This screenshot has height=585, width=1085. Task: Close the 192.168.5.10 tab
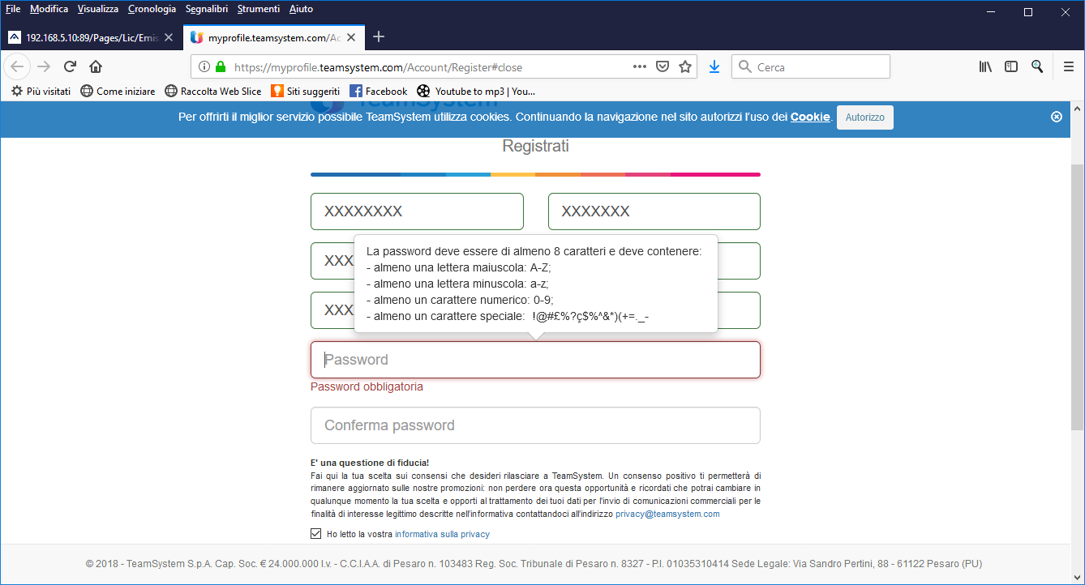(x=169, y=37)
